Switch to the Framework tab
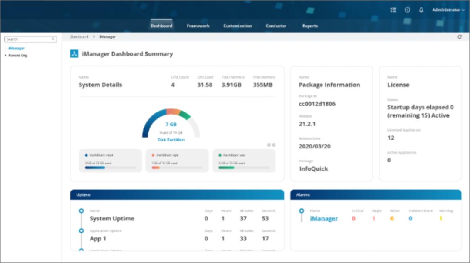Screen dimensions: 470x263 [x=198, y=26]
